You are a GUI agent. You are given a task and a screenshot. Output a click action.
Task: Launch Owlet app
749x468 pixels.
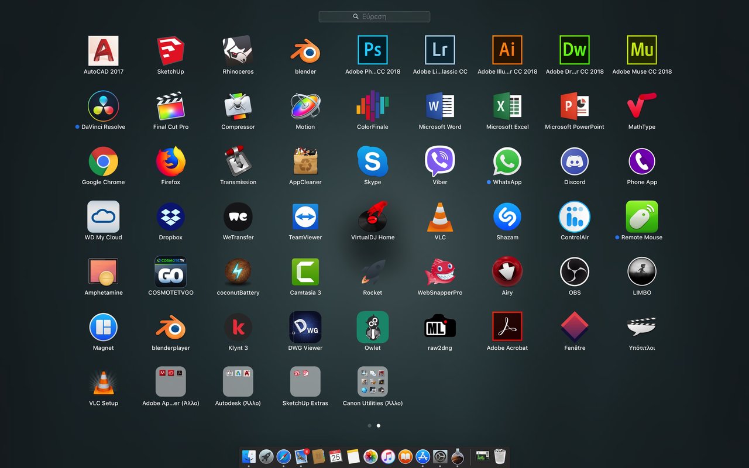373,328
